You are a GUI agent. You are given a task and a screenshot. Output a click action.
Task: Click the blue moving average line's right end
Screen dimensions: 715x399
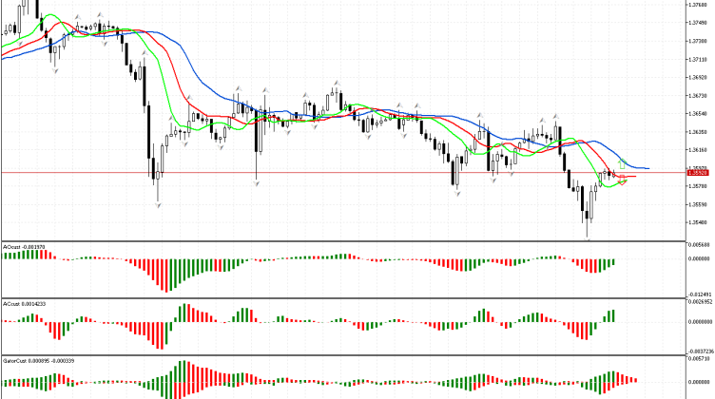(x=647, y=168)
